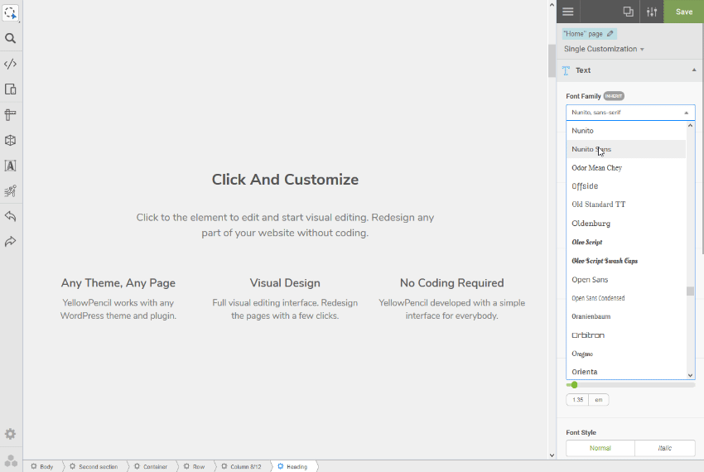Save the customization changes
The width and height of the screenshot is (704, 472).
pyautogui.click(x=684, y=12)
